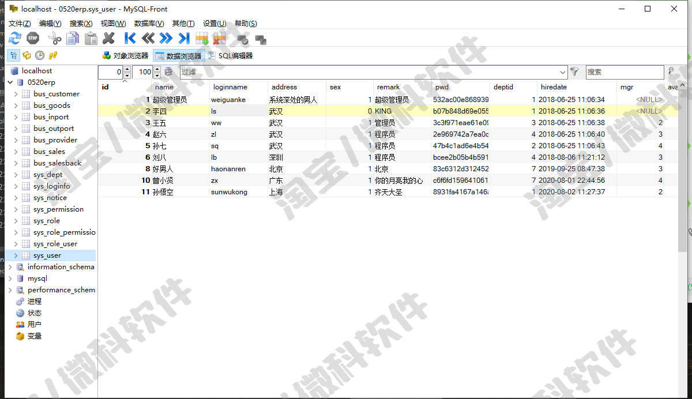Open the 文件 menu
Image resolution: width=692 pixels, height=399 pixels.
coord(20,24)
